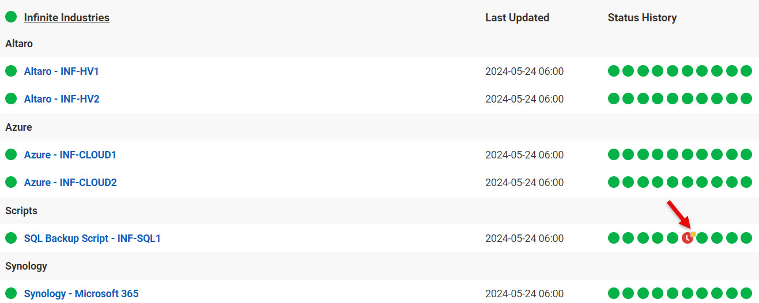Click status dot left of Synology - Microsoft 365
The height and width of the screenshot is (303, 759).
coord(11,294)
